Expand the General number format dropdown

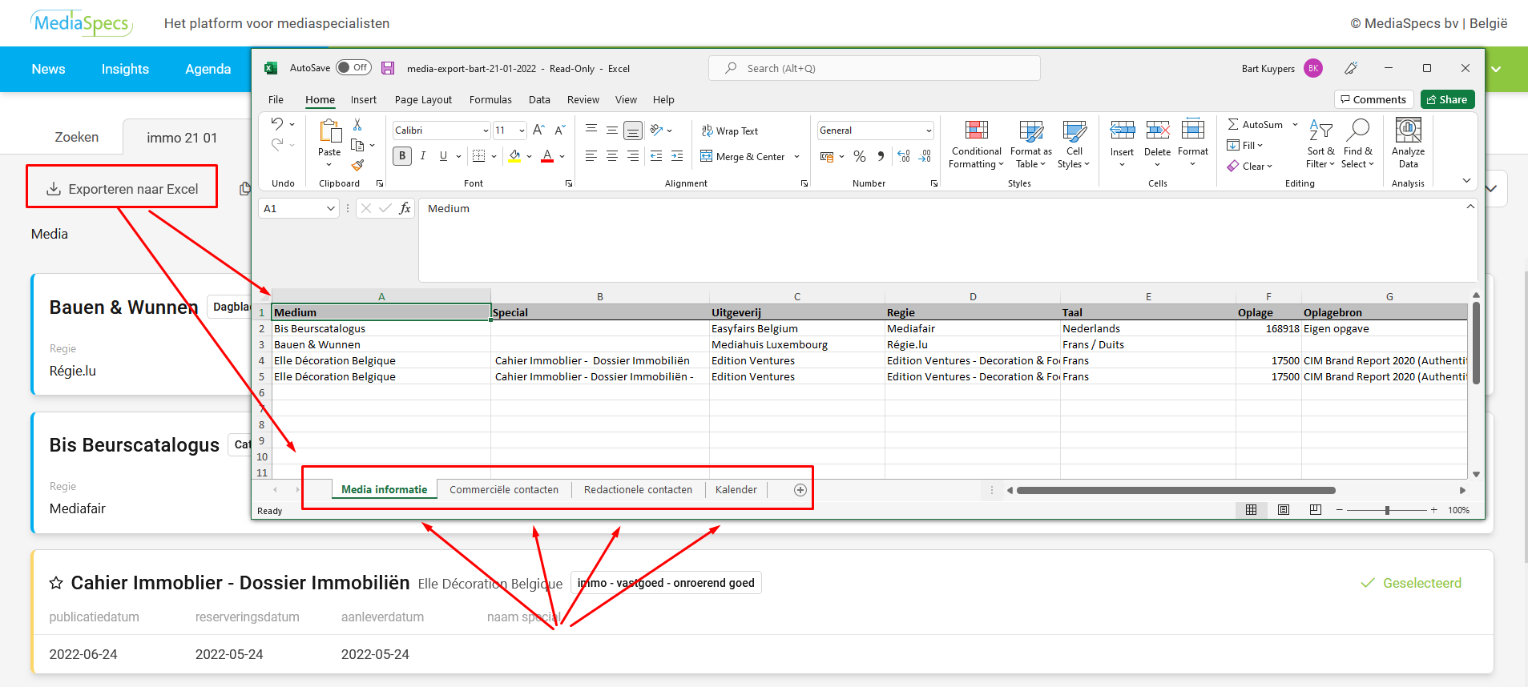(929, 131)
